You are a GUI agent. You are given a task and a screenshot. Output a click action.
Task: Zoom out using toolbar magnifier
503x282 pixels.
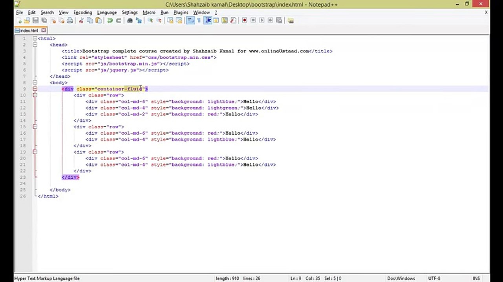[159, 20]
